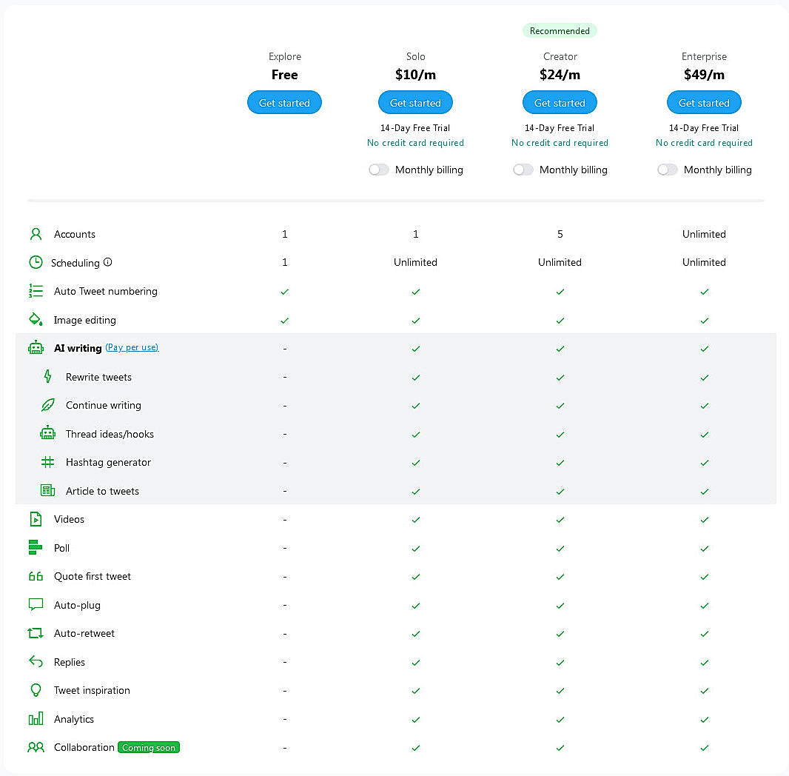Screen dimensions: 789x776
Task: Click the Quote first tweet quotes icon
Action: click(36, 576)
